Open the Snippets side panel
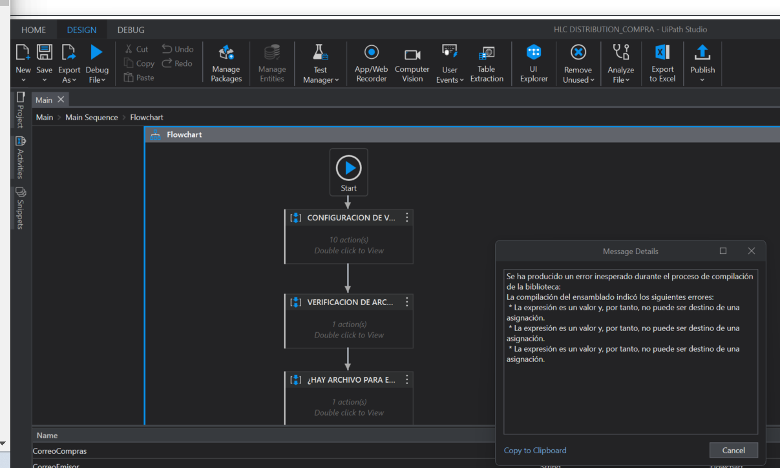Image resolution: width=780 pixels, height=468 pixels. pyautogui.click(x=20, y=208)
